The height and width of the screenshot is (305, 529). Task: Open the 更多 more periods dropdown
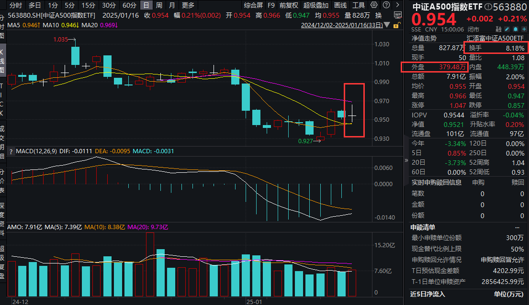click(188, 5)
